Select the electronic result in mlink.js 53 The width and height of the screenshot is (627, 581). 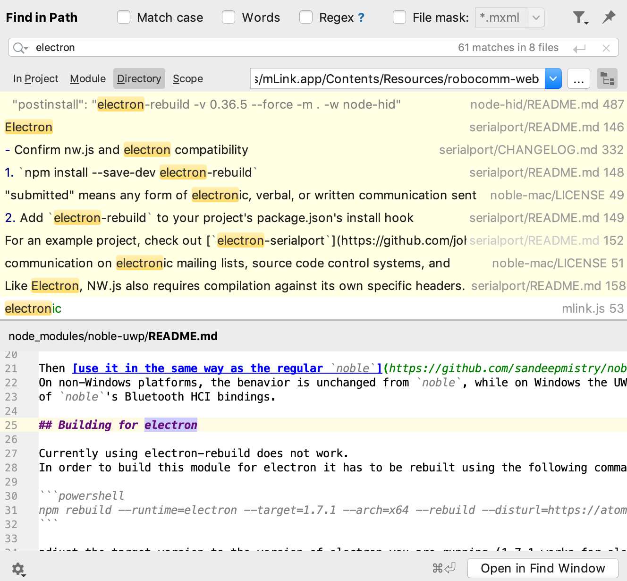click(x=313, y=308)
